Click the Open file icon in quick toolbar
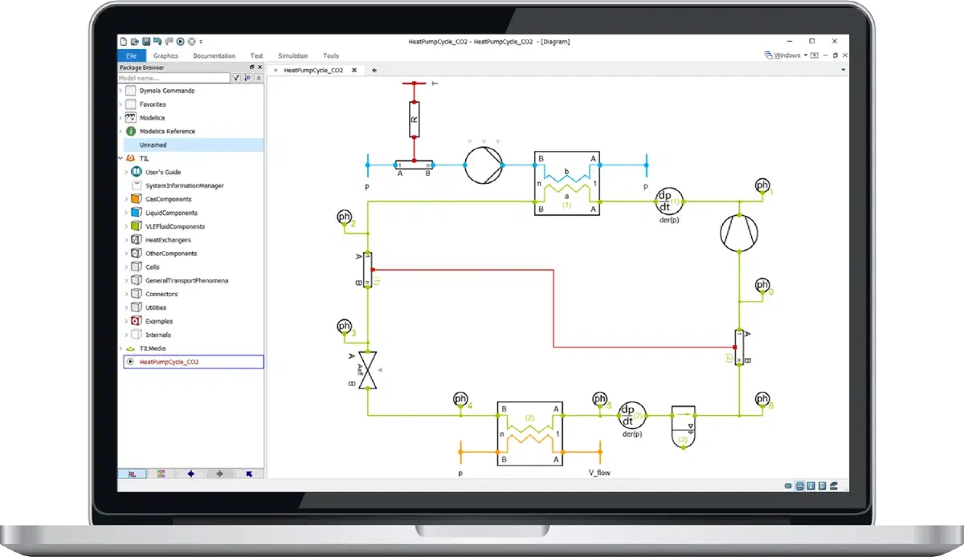Viewport: 964px width, 557px height. 135,41
